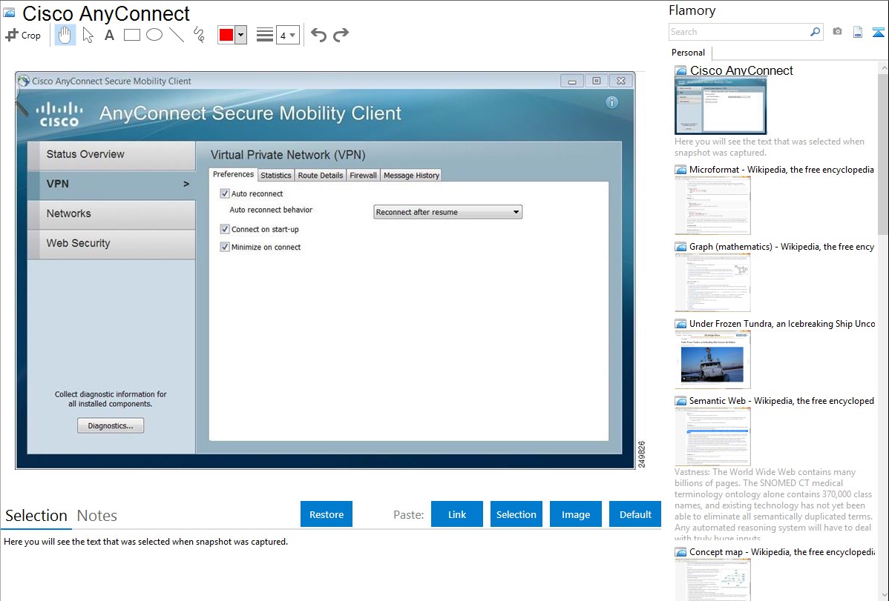This screenshot has height=601, width=889.
Task: Select the Crop tool
Action: click(x=23, y=35)
